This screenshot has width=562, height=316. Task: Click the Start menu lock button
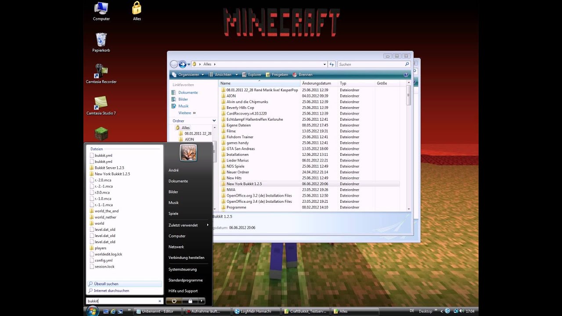(x=190, y=301)
